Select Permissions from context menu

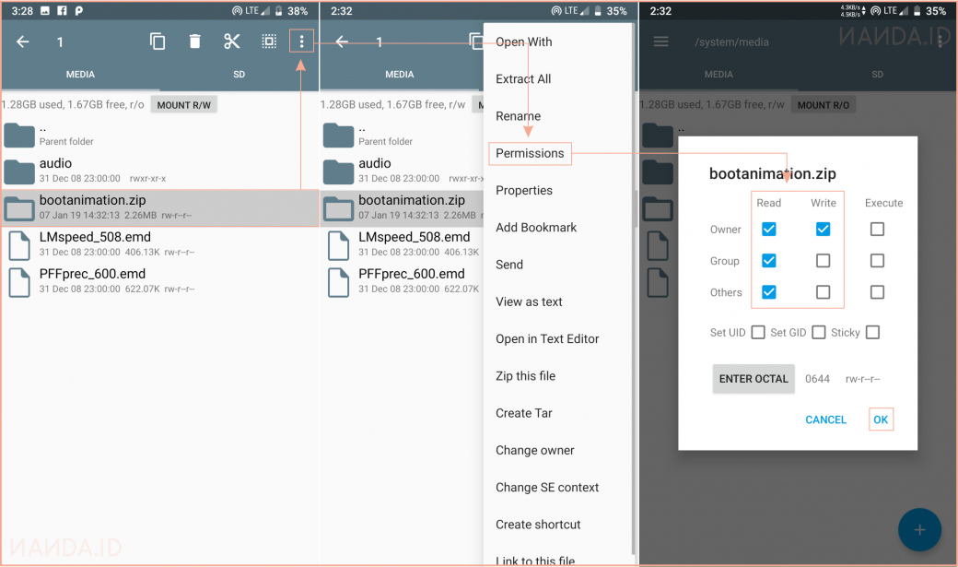(x=530, y=153)
